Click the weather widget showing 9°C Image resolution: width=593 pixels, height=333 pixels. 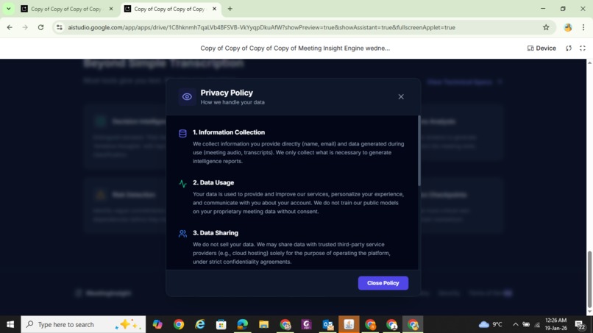pyautogui.click(x=491, y=324)
